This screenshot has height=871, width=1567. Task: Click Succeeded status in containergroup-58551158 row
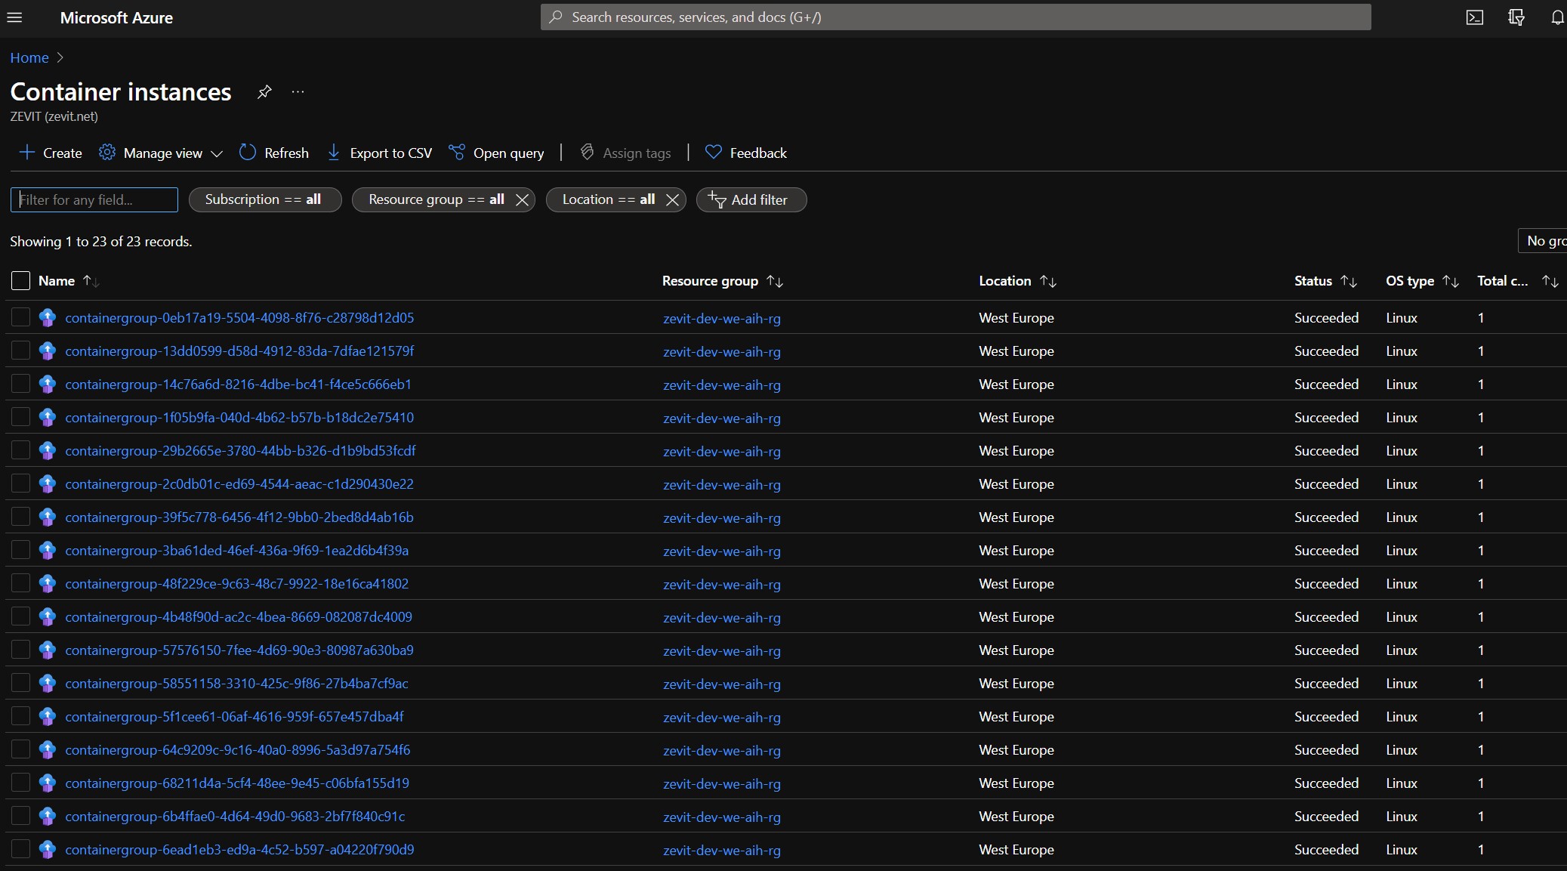pos(1326,684)
